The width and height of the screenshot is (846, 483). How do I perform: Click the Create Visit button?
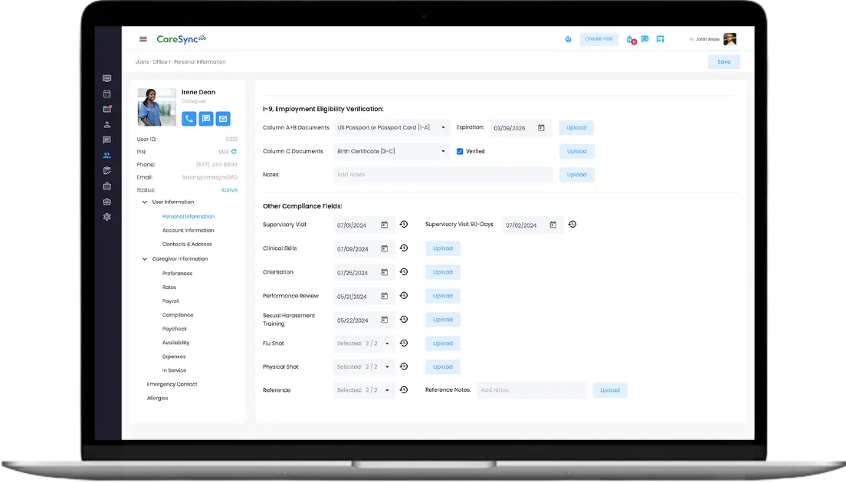598,39
